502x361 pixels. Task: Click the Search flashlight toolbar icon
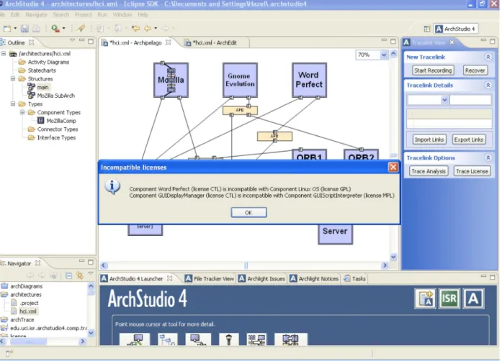click(x=81, y=29)
